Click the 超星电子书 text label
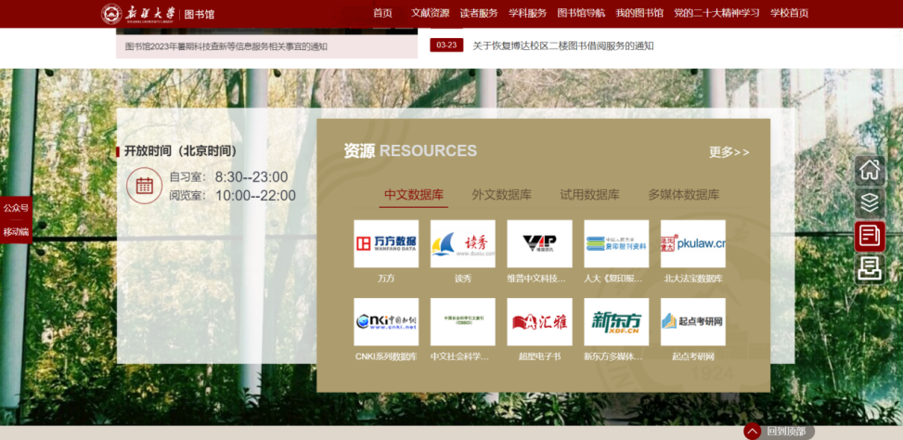This screenshot has width=903, height=440. (x=539, y=356)
